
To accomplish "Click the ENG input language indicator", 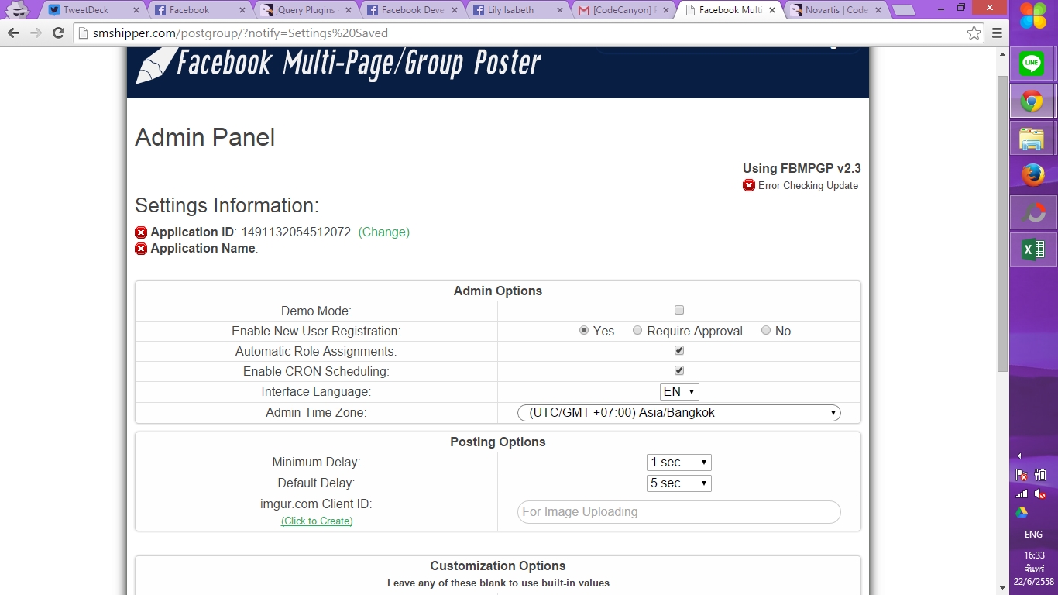I will click(1033, 535).
